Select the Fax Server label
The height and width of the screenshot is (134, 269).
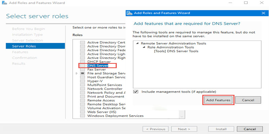point(97,69)
